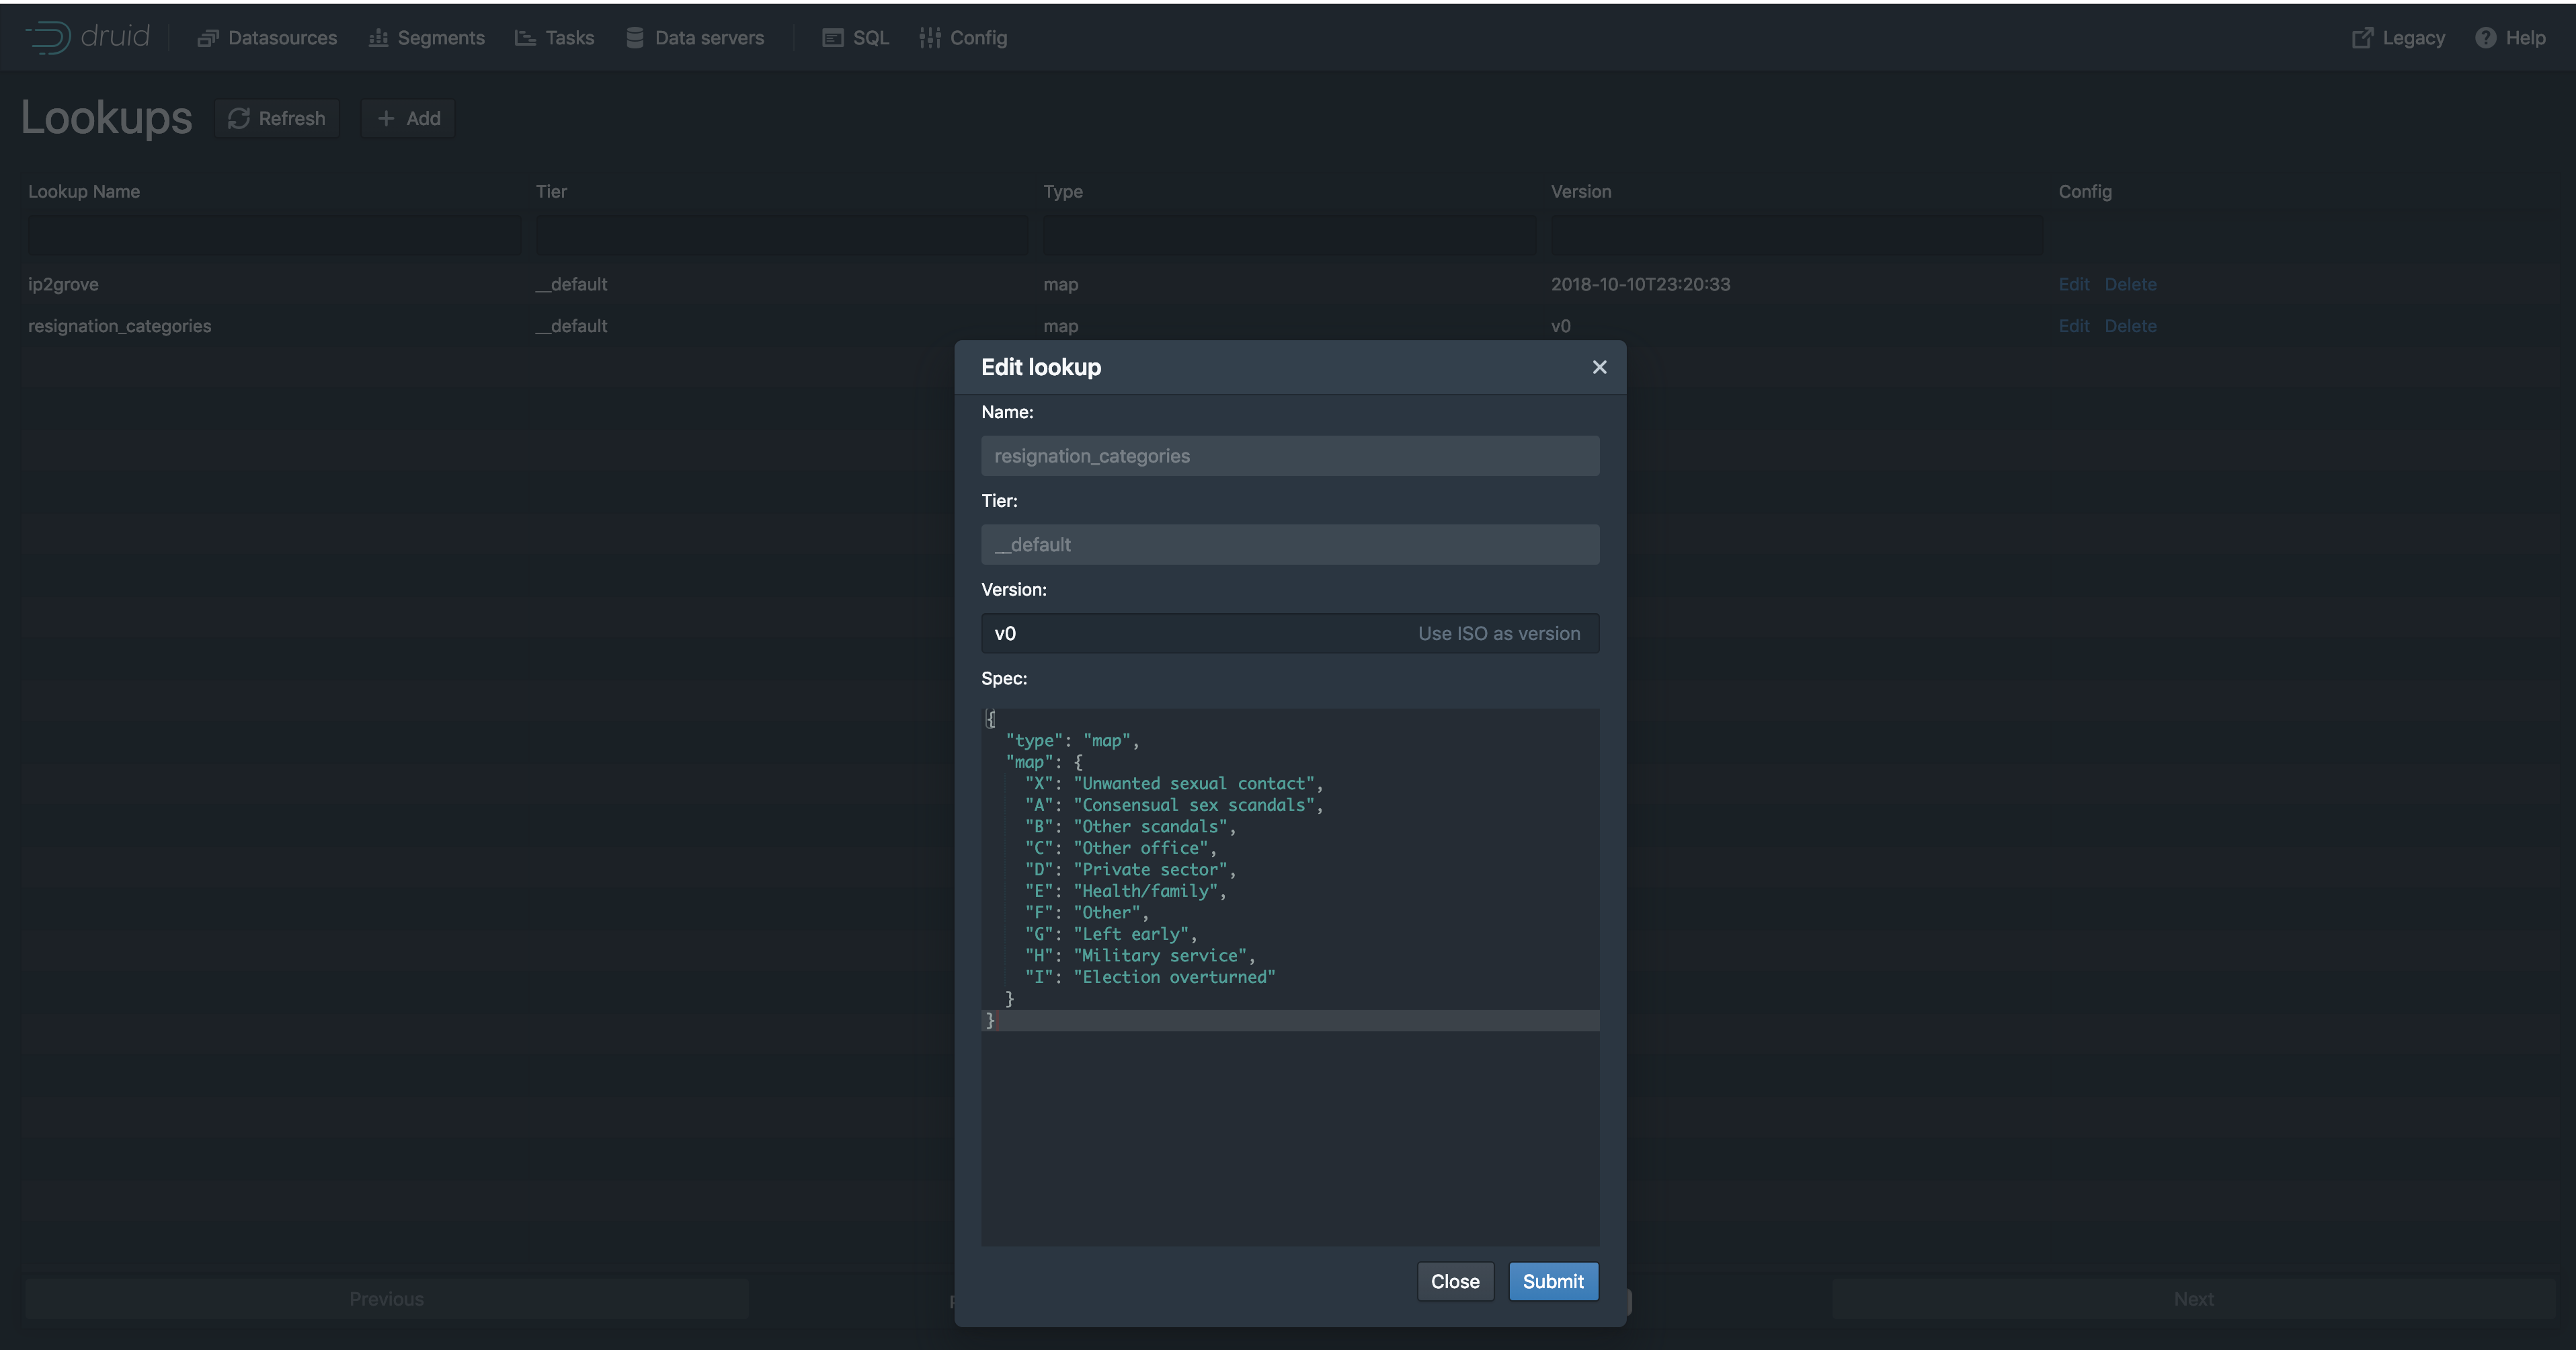Click the Druid logo icon
Screen dimensions: 2576x1350
tap(48, 38)
